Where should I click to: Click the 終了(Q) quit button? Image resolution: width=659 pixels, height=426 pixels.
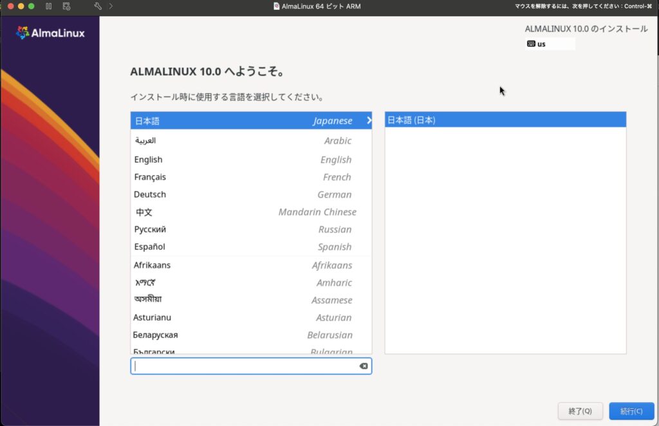[580, 411]
